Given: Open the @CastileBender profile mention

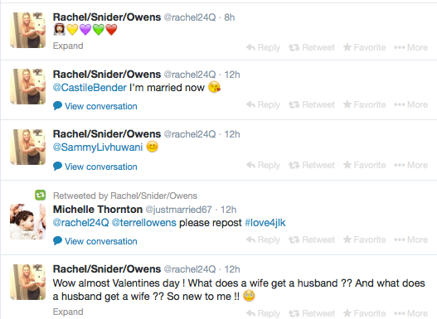Looking at the screenshot, I should (90, 88).
